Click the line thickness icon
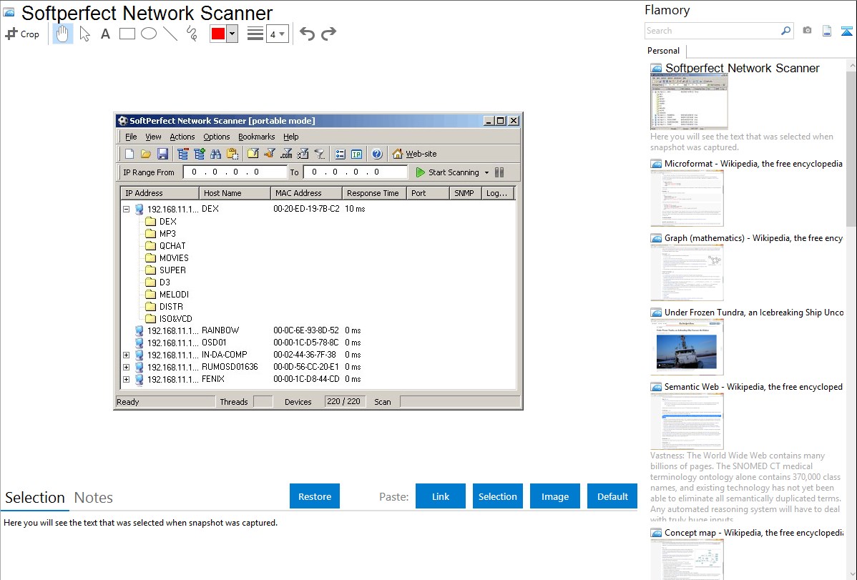Image resolution: width=857 pixels, height=580 pixels. click(x=255, y=34)
